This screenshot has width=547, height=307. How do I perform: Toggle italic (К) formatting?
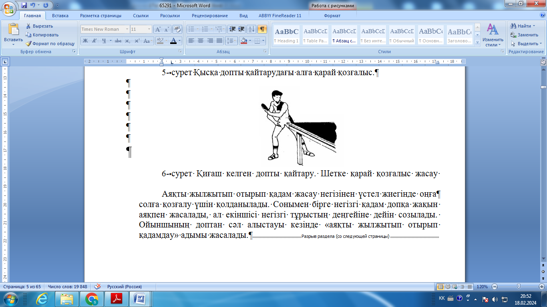pos(95,41)
